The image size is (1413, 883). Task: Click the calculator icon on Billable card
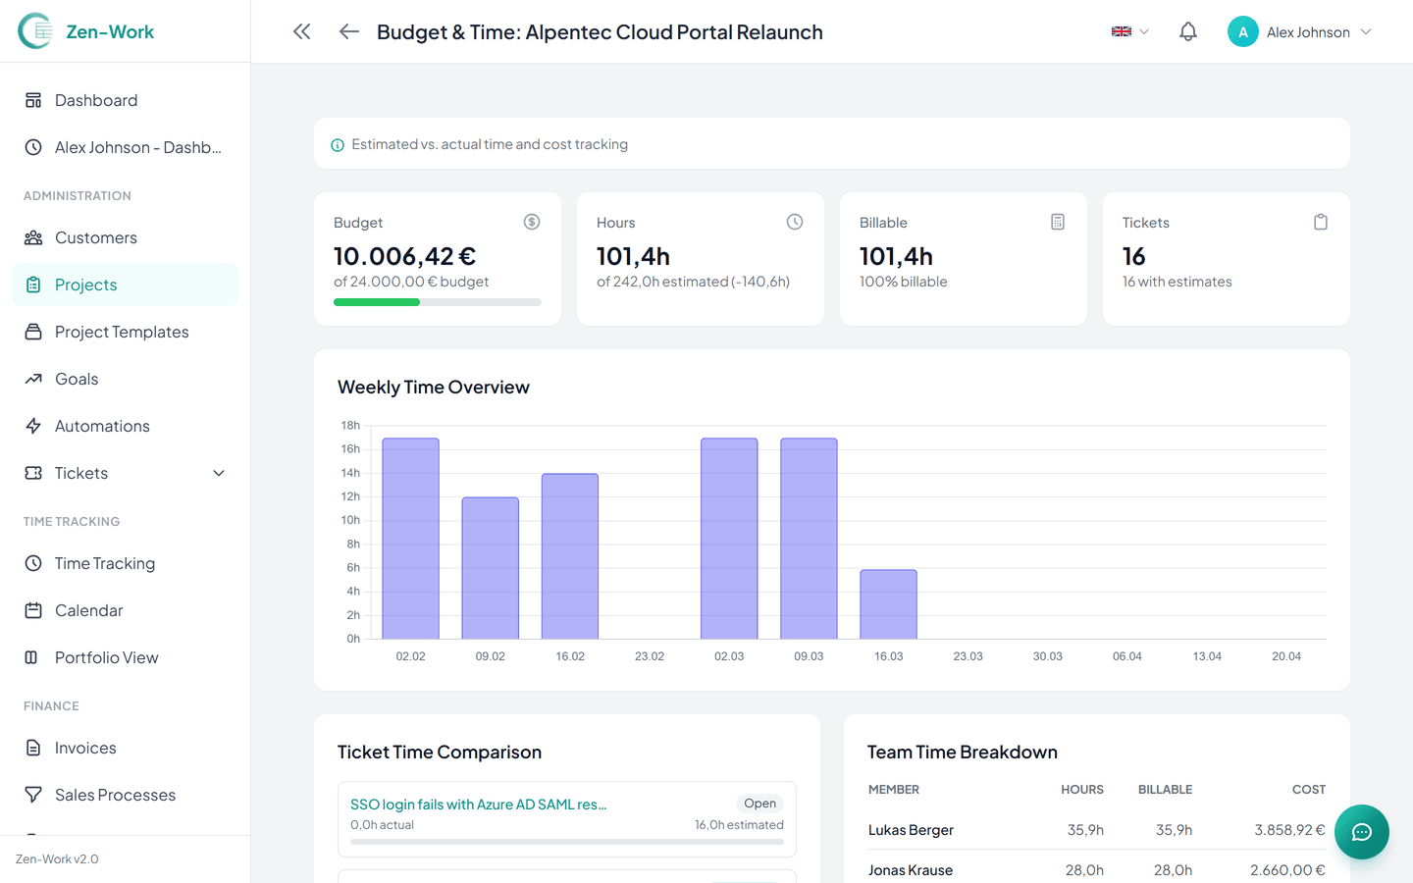click(1058, 222)
